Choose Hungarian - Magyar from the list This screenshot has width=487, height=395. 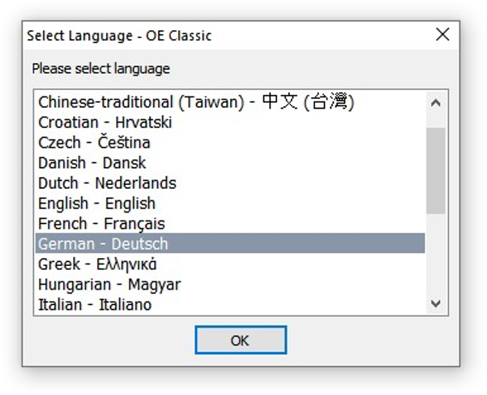[230, 284]
